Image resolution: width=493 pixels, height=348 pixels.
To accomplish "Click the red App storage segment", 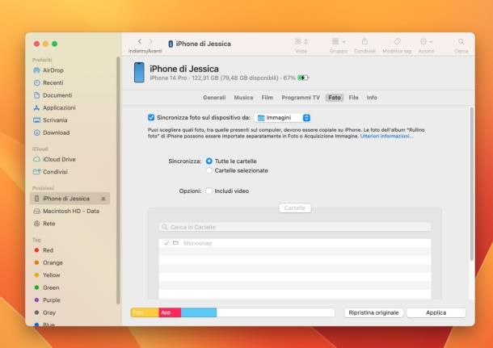I will click(x=170, y=312).
